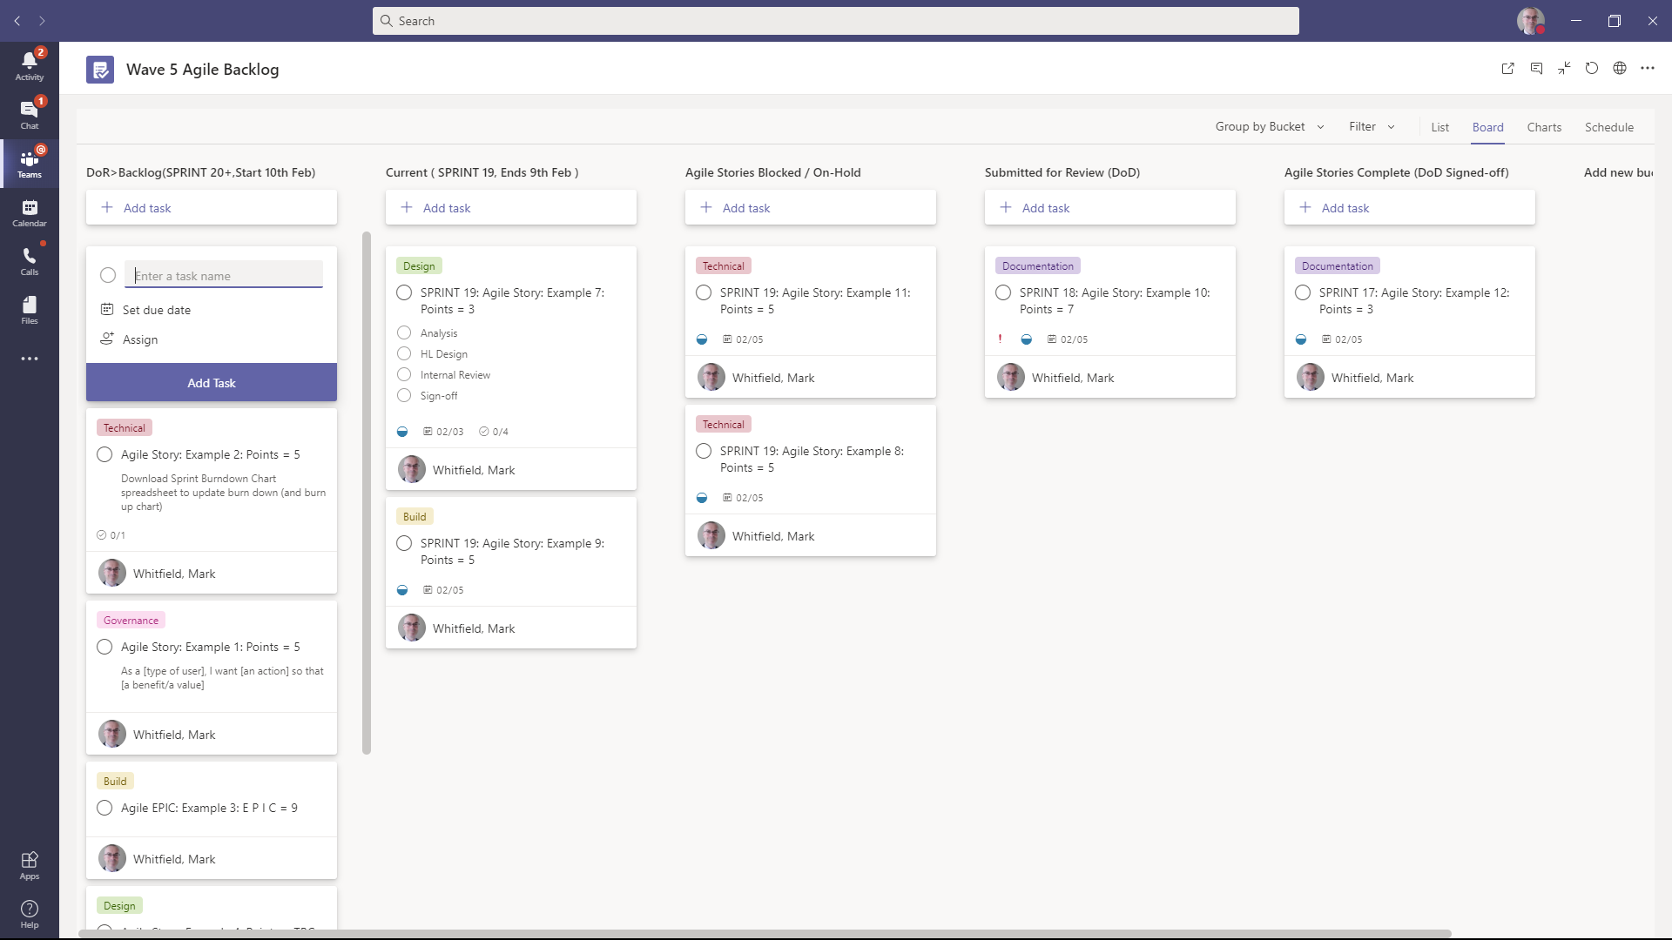Screen dimensions: 1672x940
Task: Open Chat from the left rail
Action: point(29,114)
